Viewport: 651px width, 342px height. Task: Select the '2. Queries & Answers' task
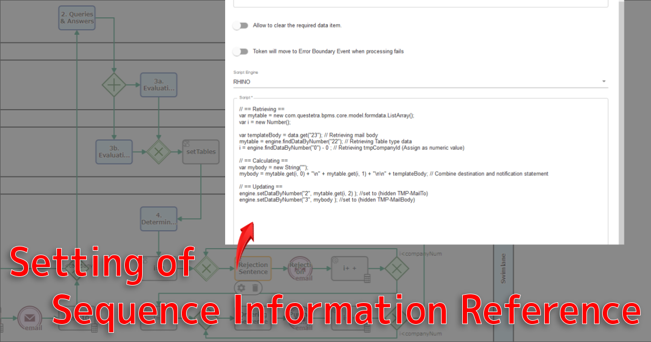[x=77, y=17]
